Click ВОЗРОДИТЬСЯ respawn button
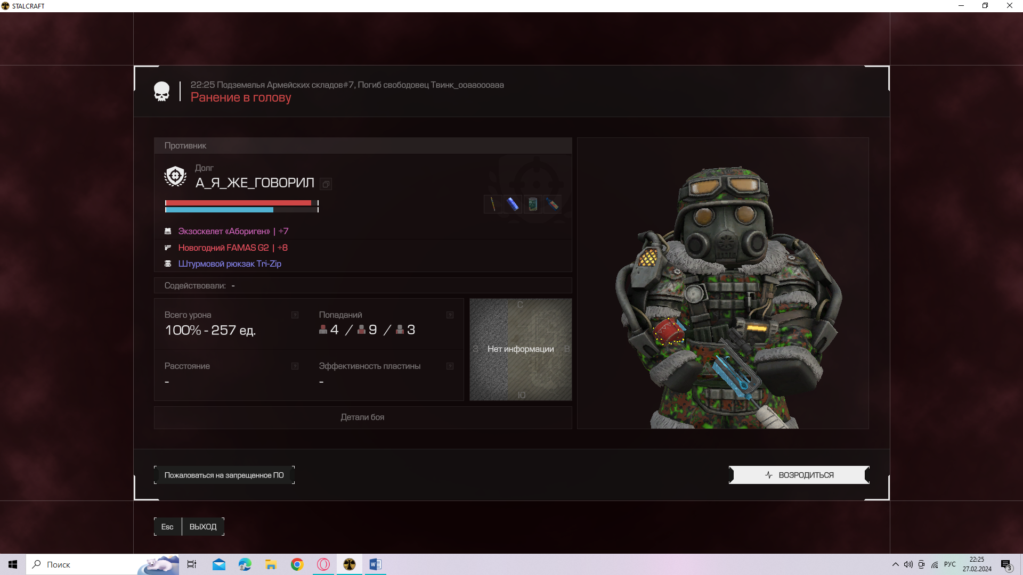 [x=799, y=475]
